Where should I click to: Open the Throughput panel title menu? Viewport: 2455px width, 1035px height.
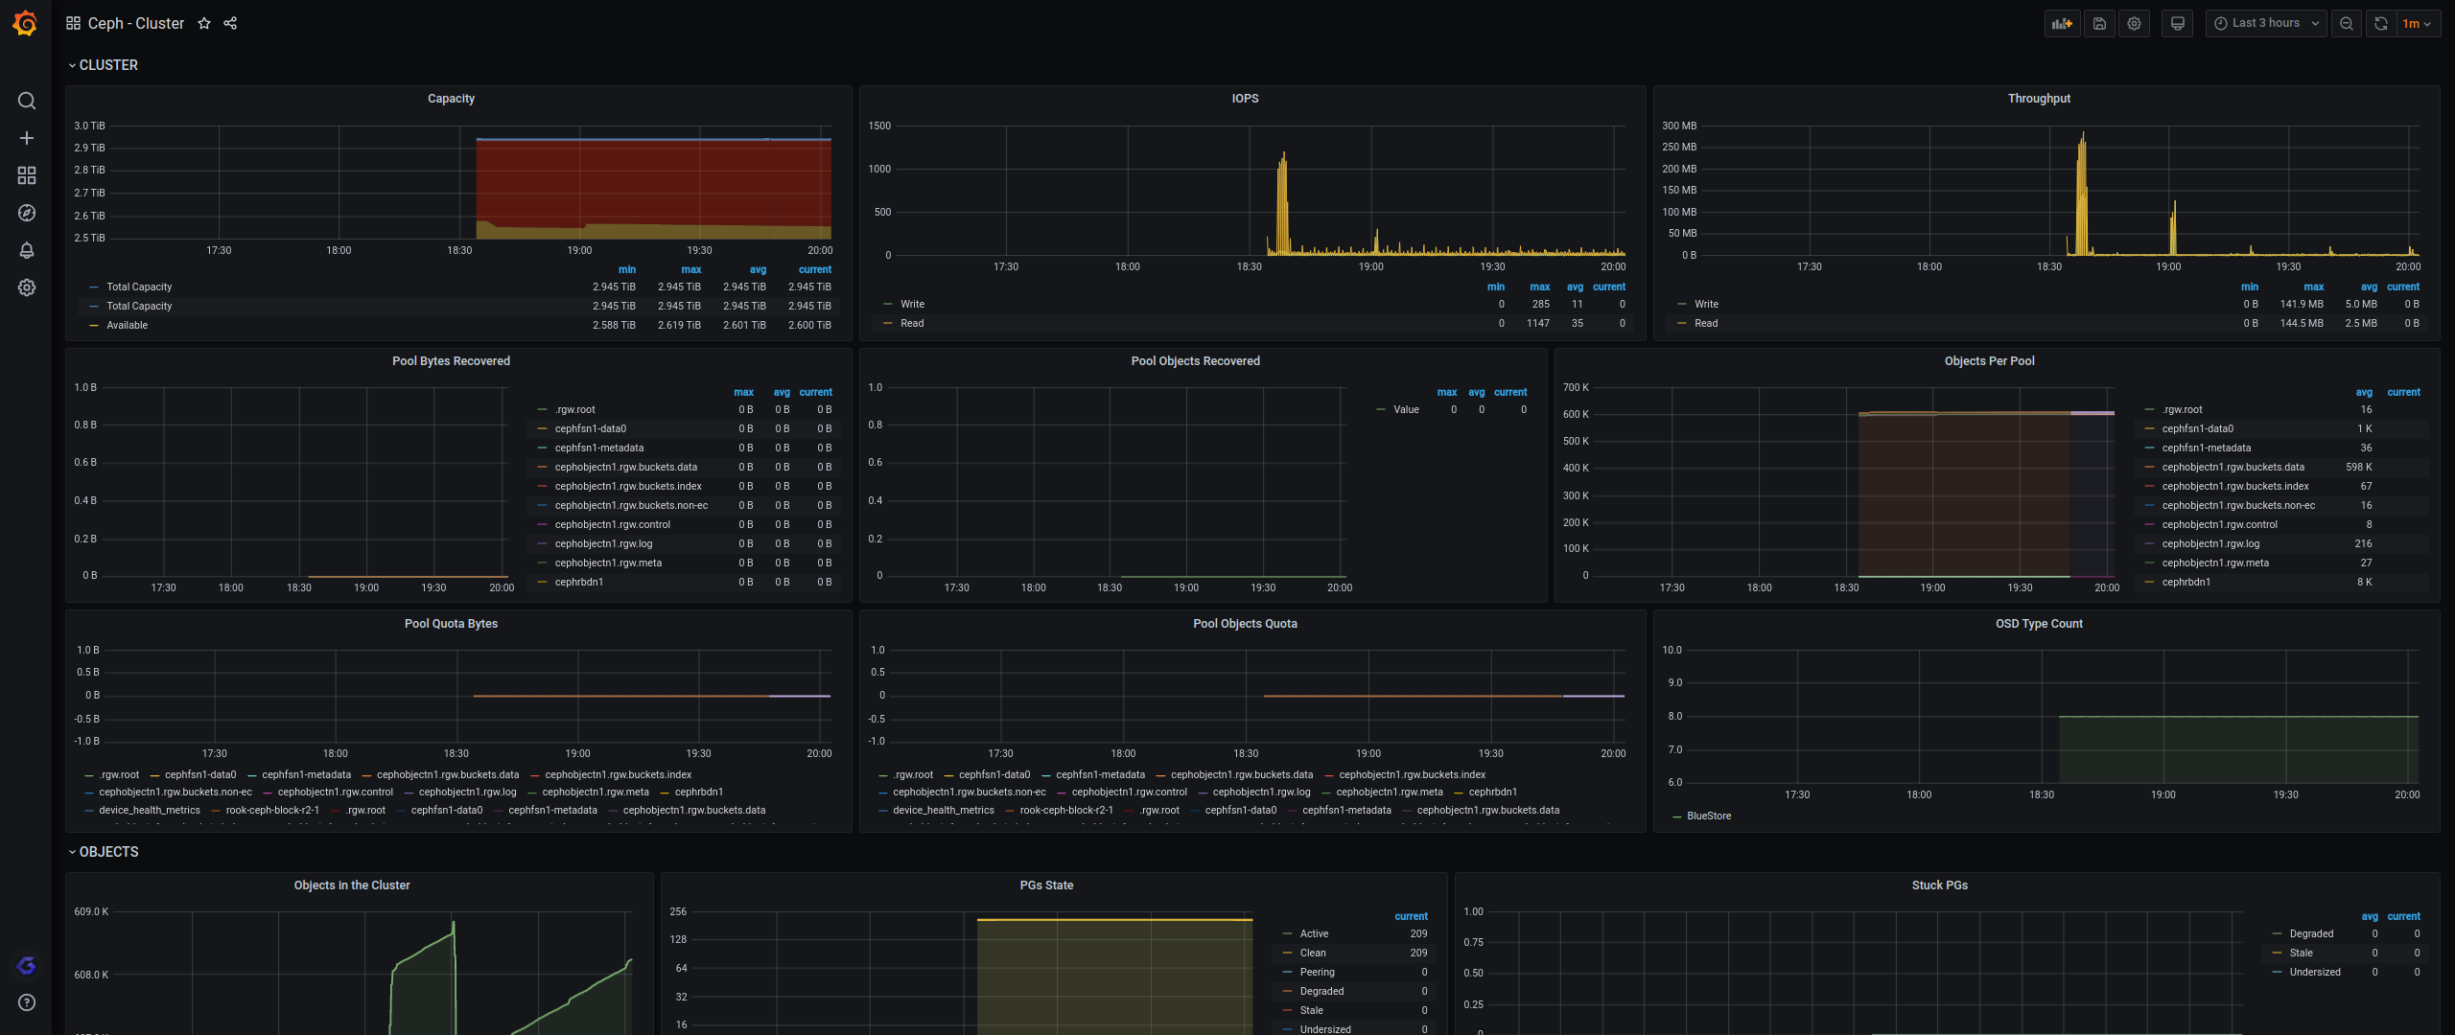point(2039,99)
